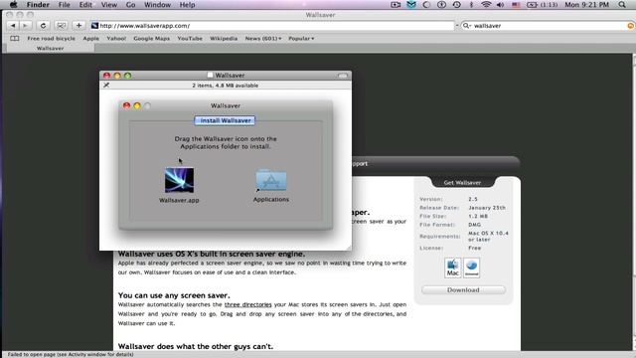Open the Finder menu
This screenshot has width=636, height=358.
38,5
